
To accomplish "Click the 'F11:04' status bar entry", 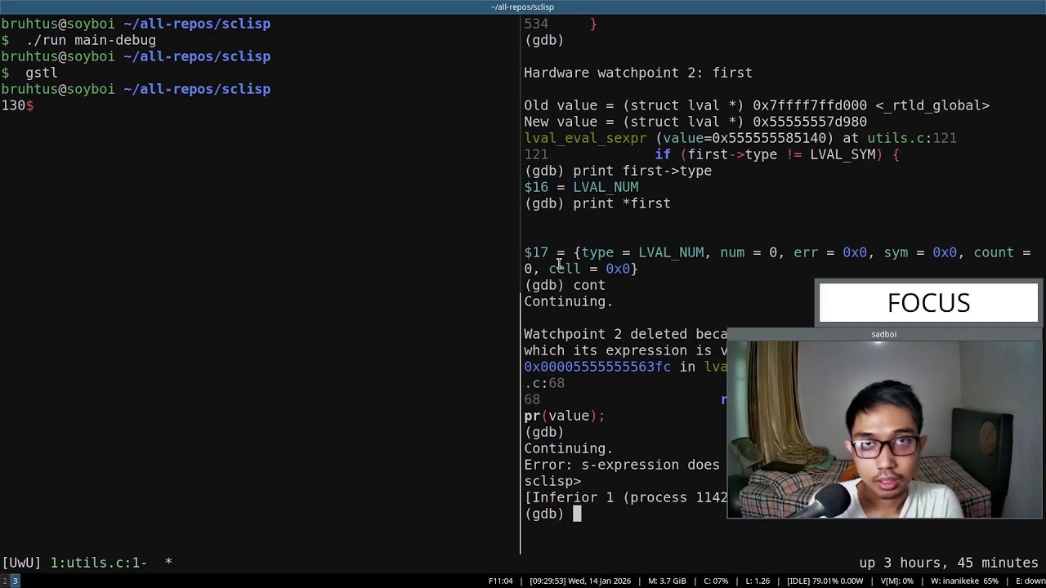I will coord(501,581).
